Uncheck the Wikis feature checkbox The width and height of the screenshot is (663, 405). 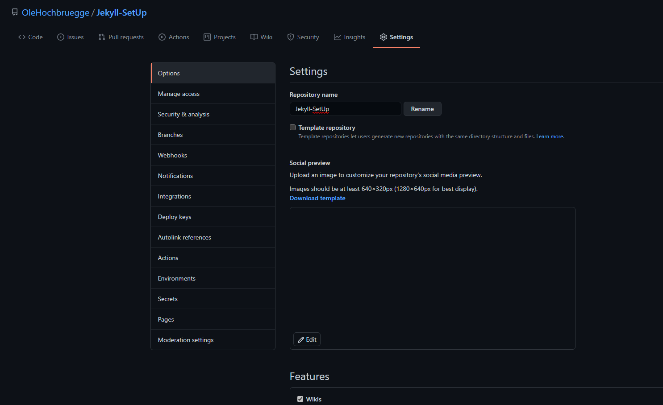[300, 399]
